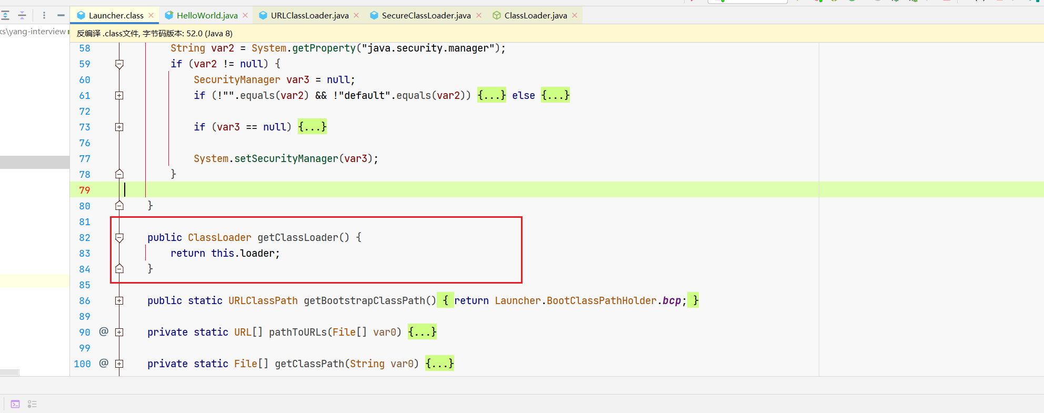Click the {...} placeholder after getClassPath

[x=439, y=364]
